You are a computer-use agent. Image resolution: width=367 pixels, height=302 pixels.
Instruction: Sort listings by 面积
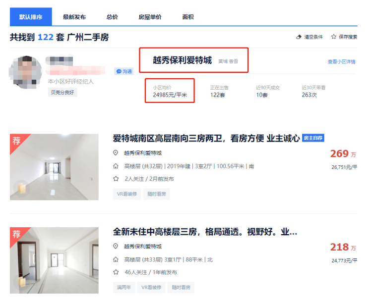[188, 17]
